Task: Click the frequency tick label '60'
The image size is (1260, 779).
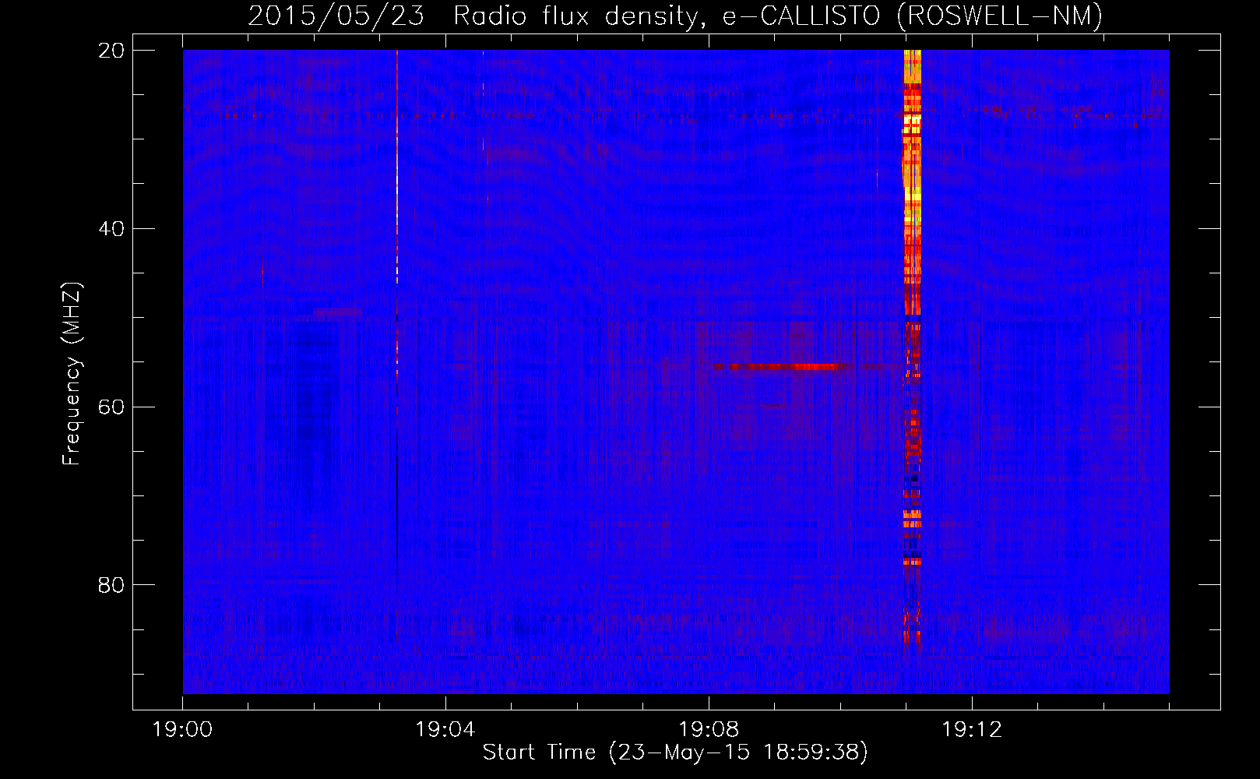Action: click(x=111, y=407)
